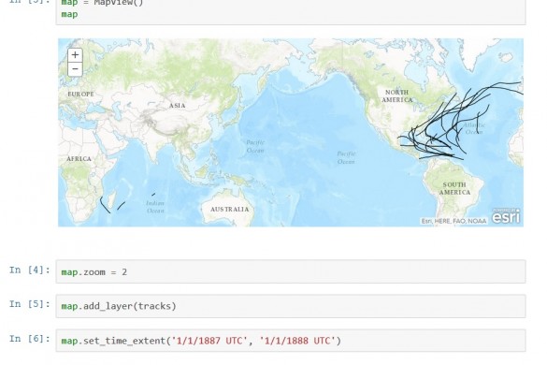Click the EUROPE label on the map

click(x=80, y=94)
